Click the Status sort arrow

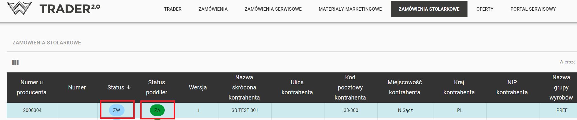(x=129, y=87)
